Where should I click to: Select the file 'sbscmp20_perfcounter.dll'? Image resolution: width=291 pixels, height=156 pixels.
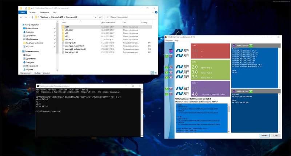point(107,49)
